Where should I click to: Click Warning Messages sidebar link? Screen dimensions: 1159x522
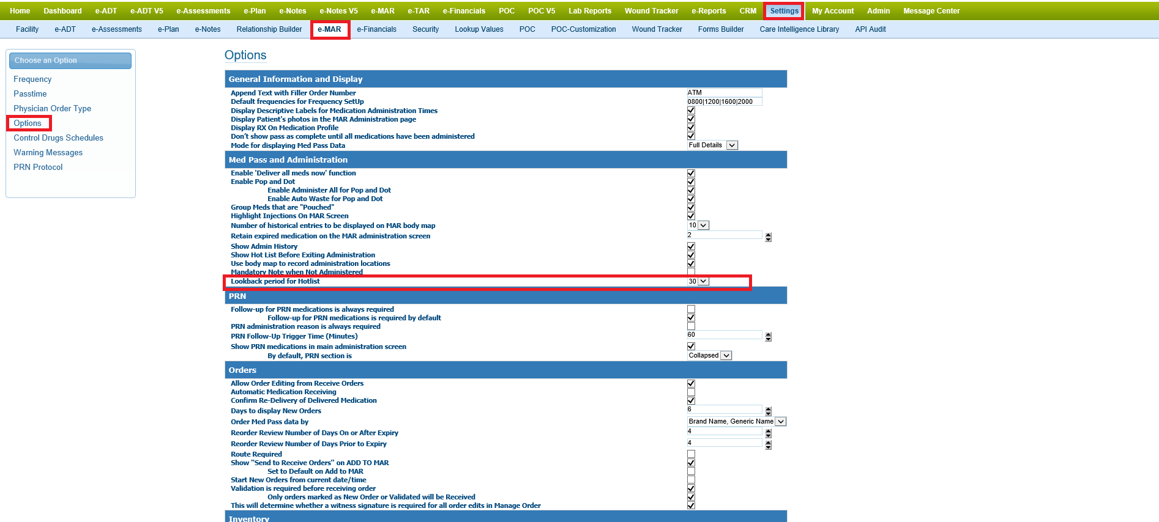tap(48, 153)
